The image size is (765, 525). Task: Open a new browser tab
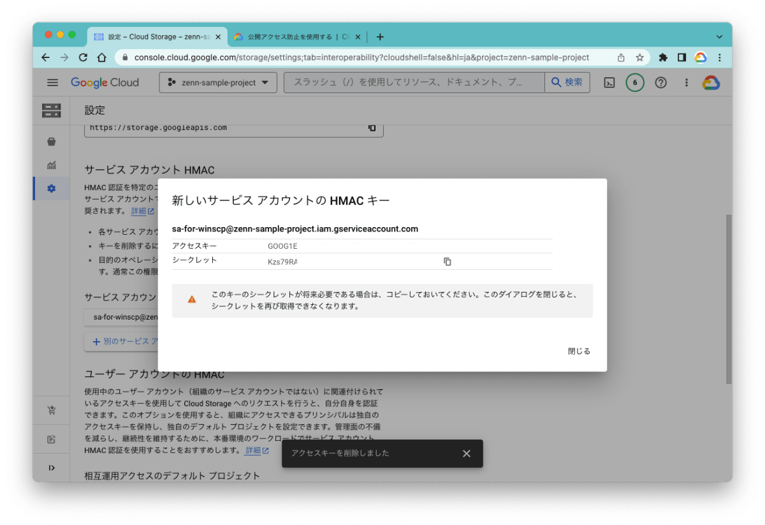(x=380, y=37)
